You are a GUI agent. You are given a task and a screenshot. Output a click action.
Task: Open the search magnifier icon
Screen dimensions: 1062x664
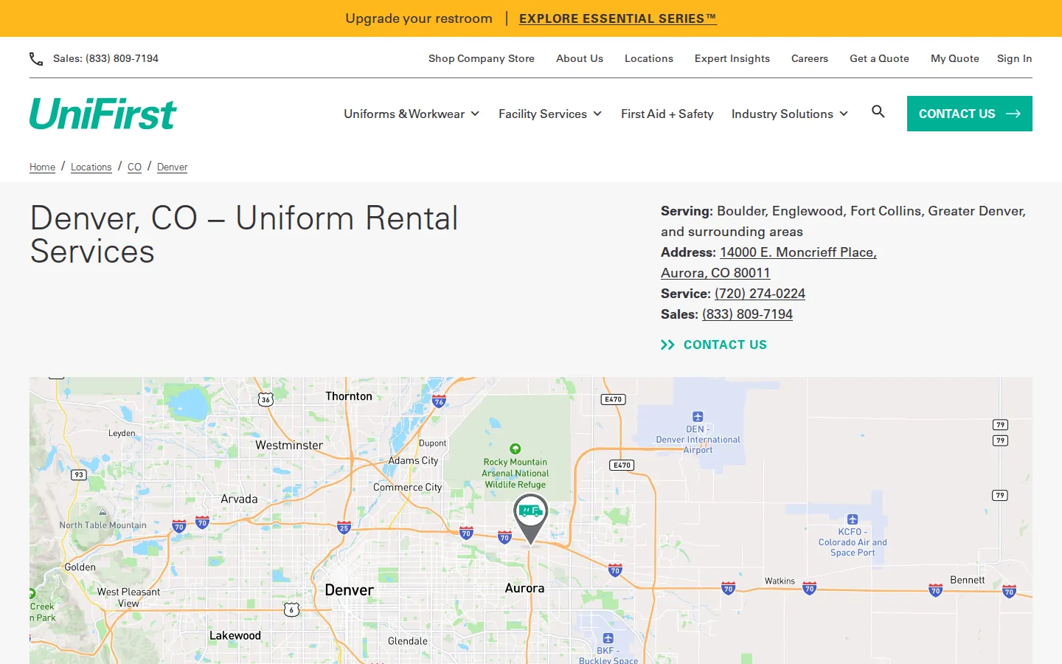click(878, 111)
